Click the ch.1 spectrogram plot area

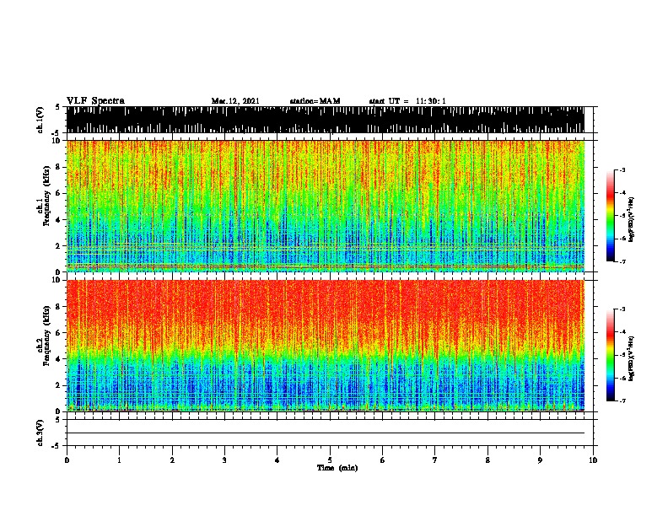click(x=326, y=206)
